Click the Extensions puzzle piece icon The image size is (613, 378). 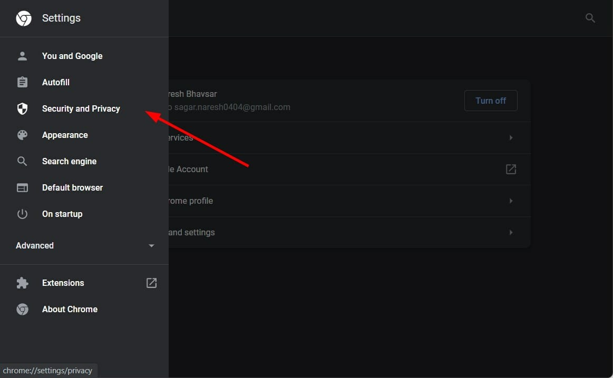click(x=22, y=283)
